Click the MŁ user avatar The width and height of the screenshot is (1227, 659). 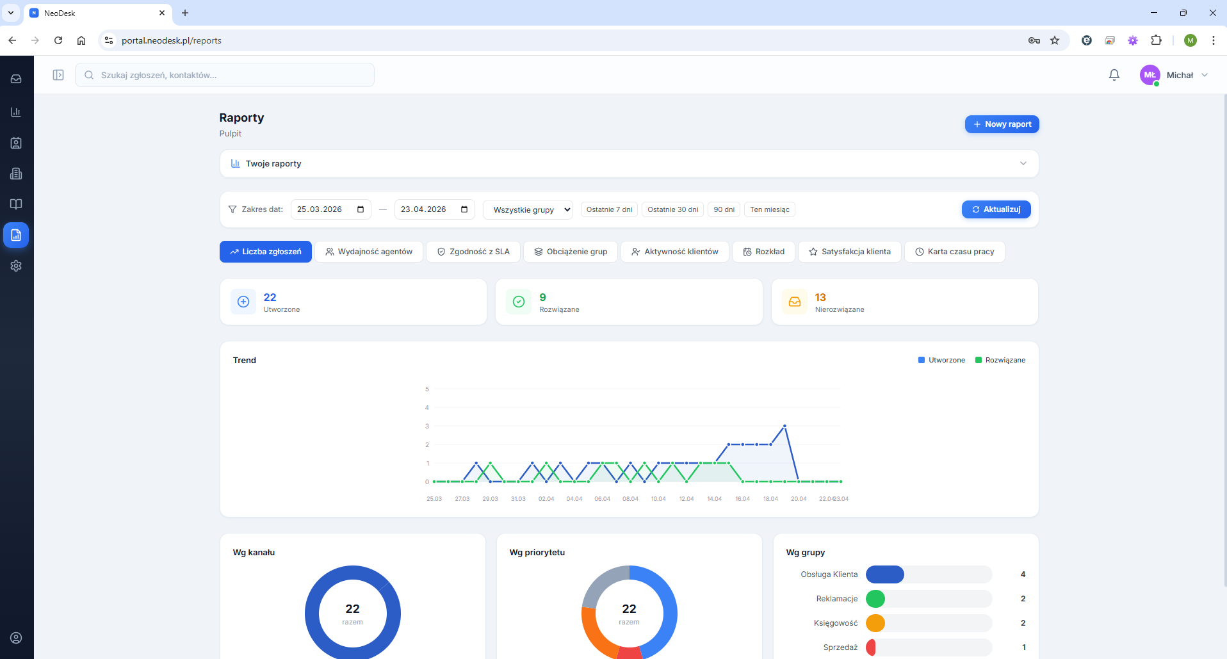(1150, 75)
